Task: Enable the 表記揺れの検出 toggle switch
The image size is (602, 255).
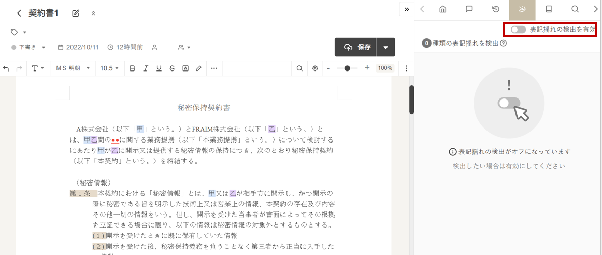Action: (x=518, y=30)
